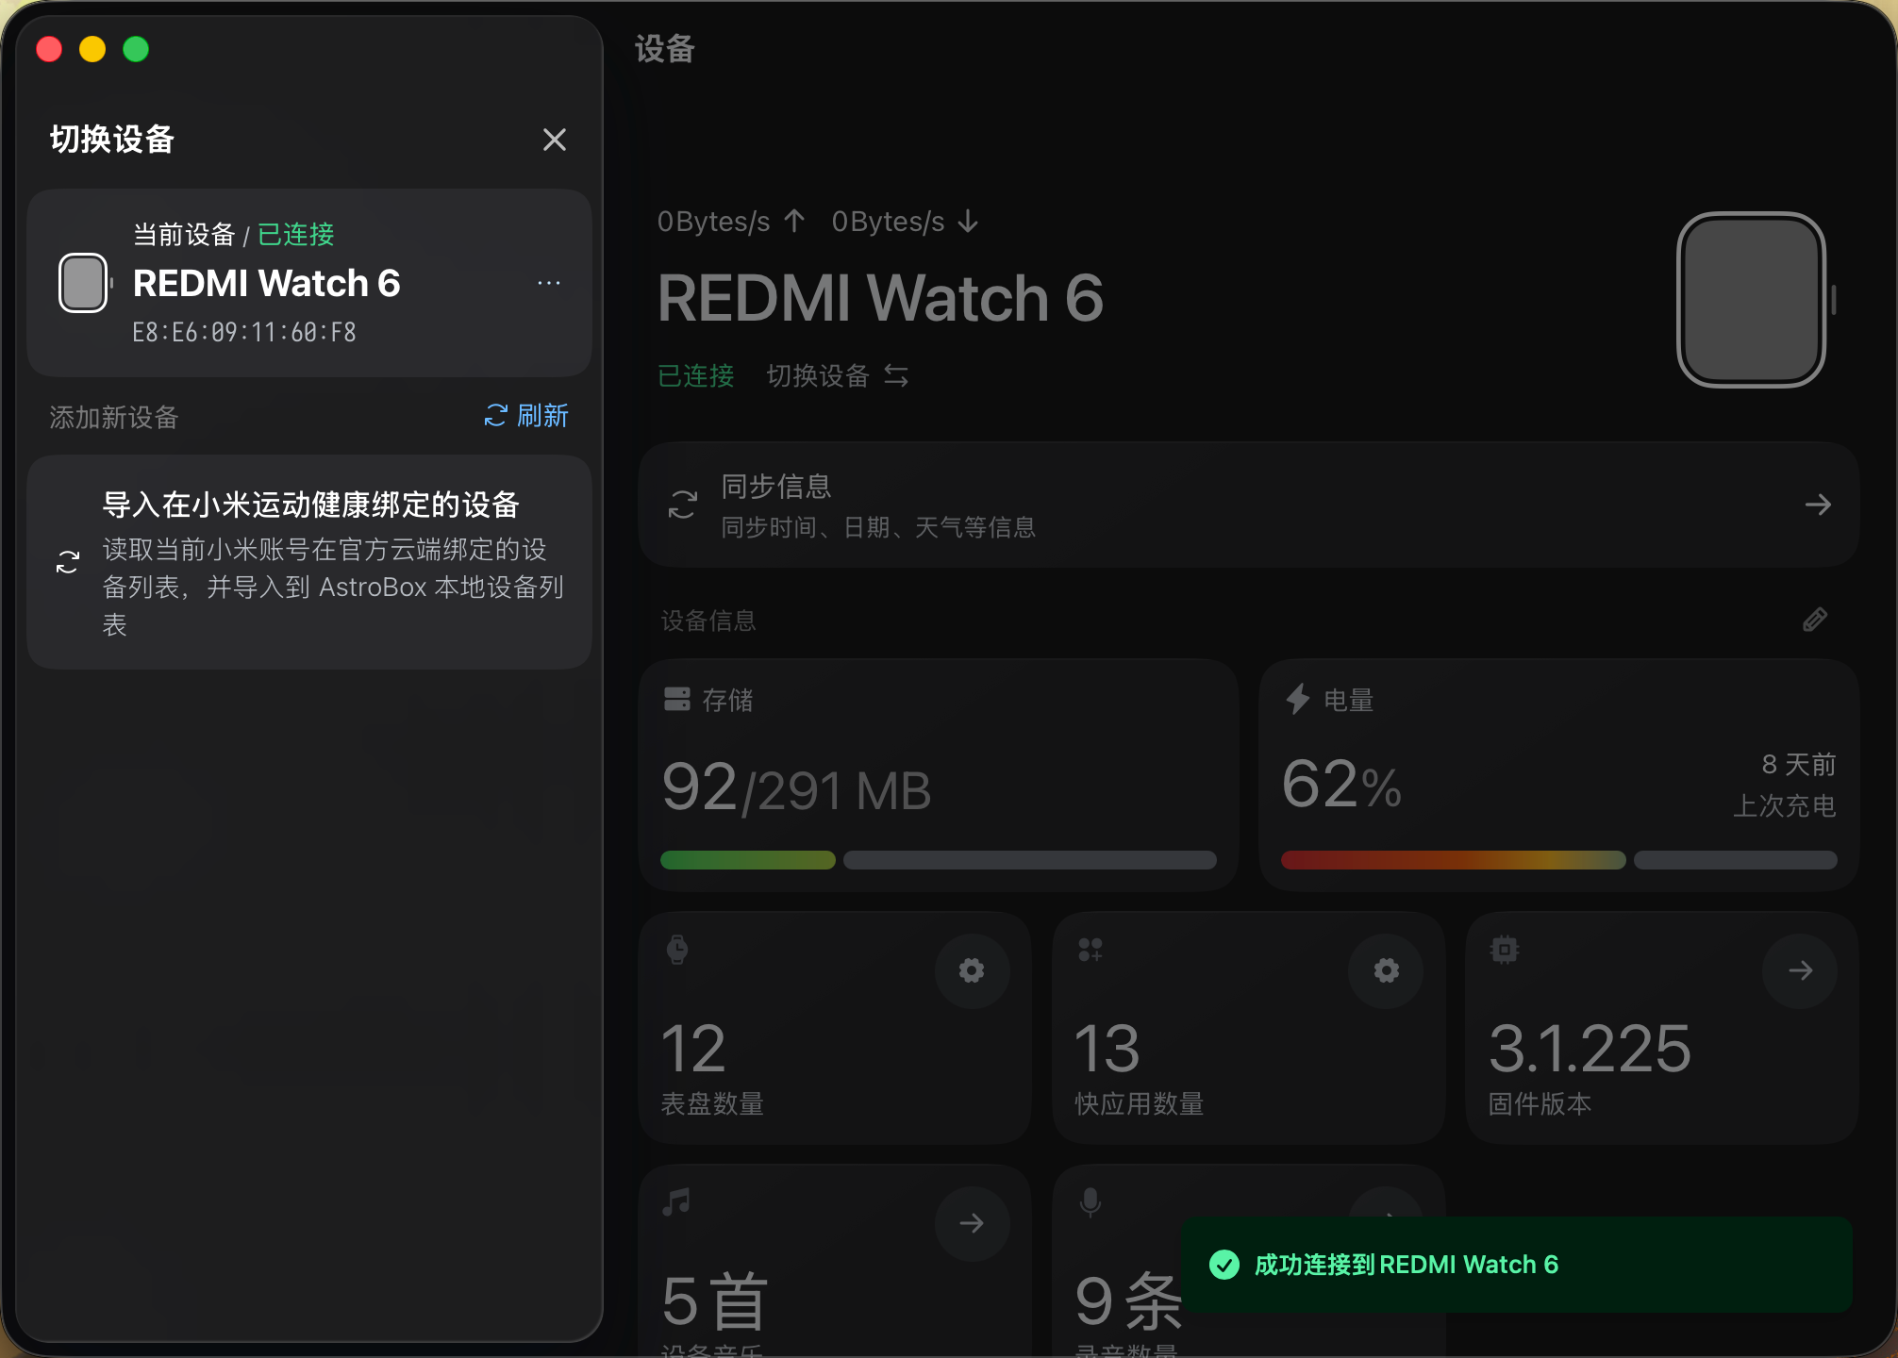Click the 92/291 MB storage value

click(796, 789)
